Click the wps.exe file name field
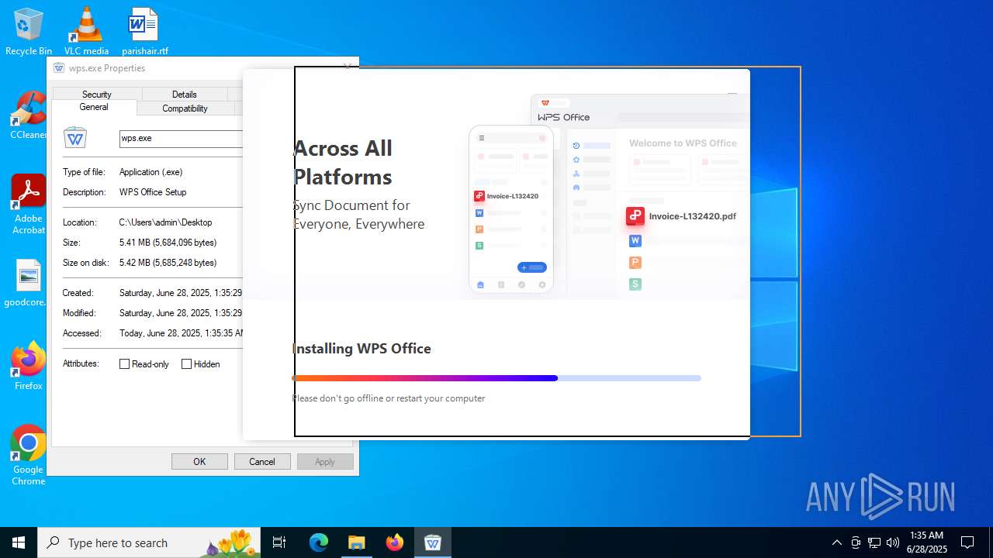993x558 pixels. click(x=181, y=139)
